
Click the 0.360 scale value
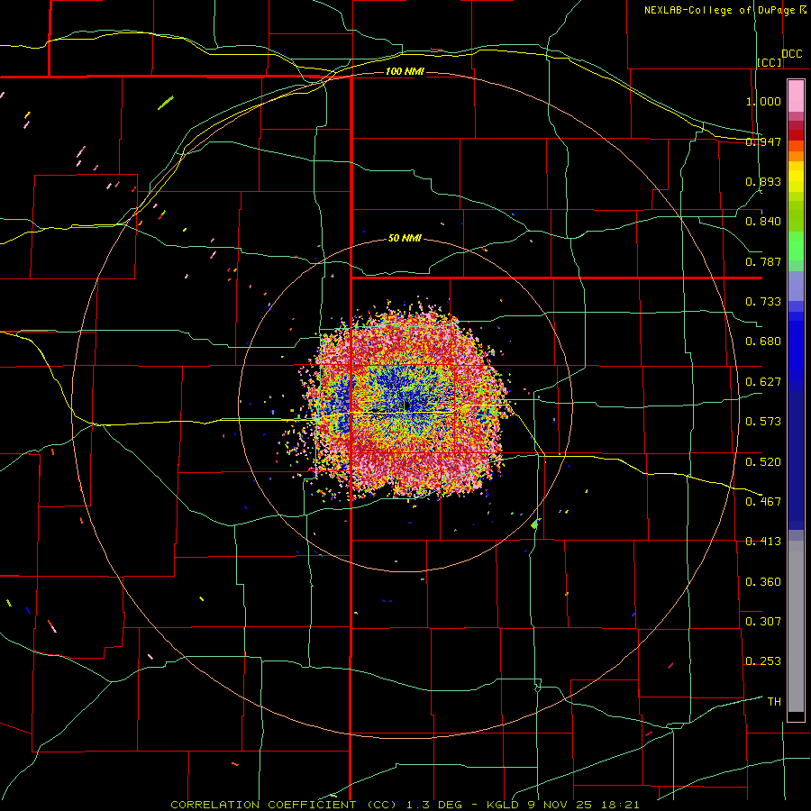coord(763,582)
